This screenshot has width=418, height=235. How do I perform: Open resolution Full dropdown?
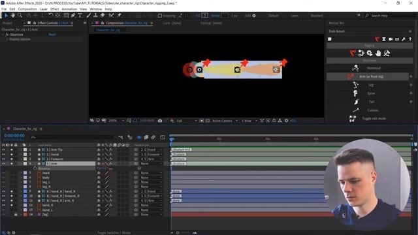click(x=187, y=121)
